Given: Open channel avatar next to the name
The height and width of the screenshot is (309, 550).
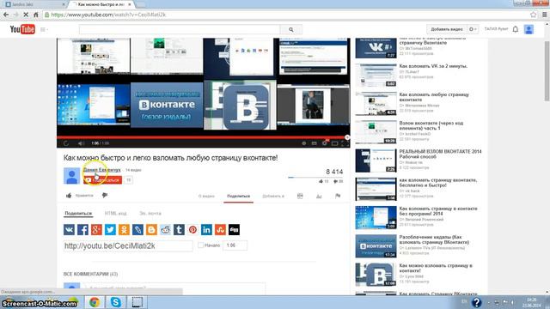Looking at the screenshot, I should 71,176.
